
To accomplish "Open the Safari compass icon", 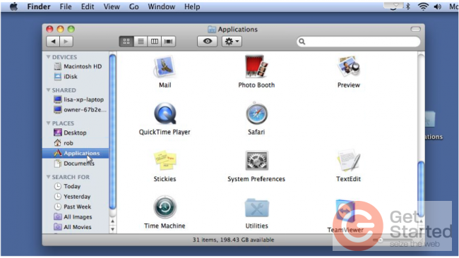I will click(x=256, y=113).
